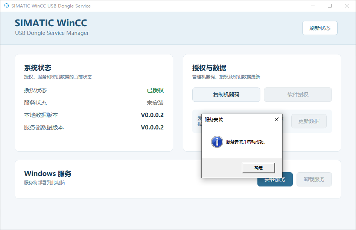356x230 pixels.
Task: Click the 服务器数据版本 label
Action: pyautogui.click(x=44, y=128)
